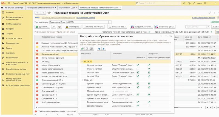Toggle Остаток FBS info field checkbox
Viewport: 219px width, 117px height.
pos(149,76)
